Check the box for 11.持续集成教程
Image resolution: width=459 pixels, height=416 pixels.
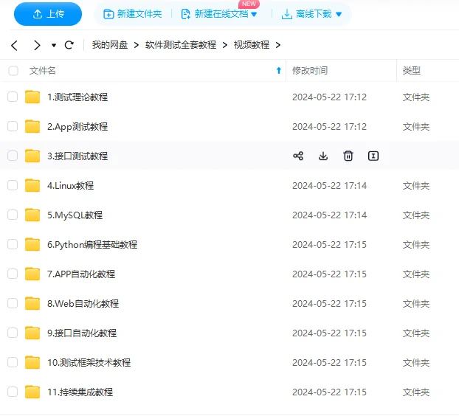(x=13, y=392)
